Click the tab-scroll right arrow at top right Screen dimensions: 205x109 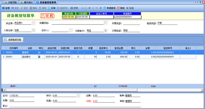click(x=198, y=2)
